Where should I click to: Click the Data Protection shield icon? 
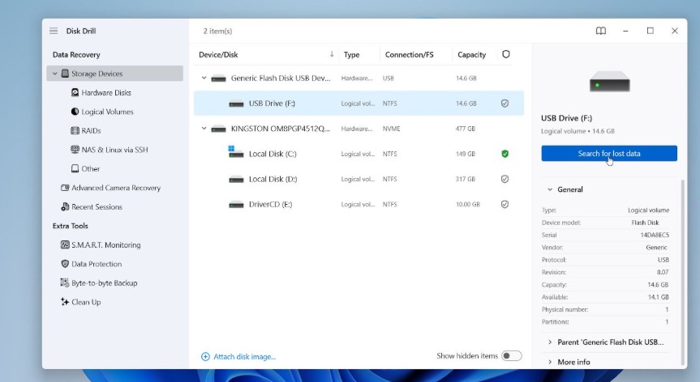click(x=65, y=264)
